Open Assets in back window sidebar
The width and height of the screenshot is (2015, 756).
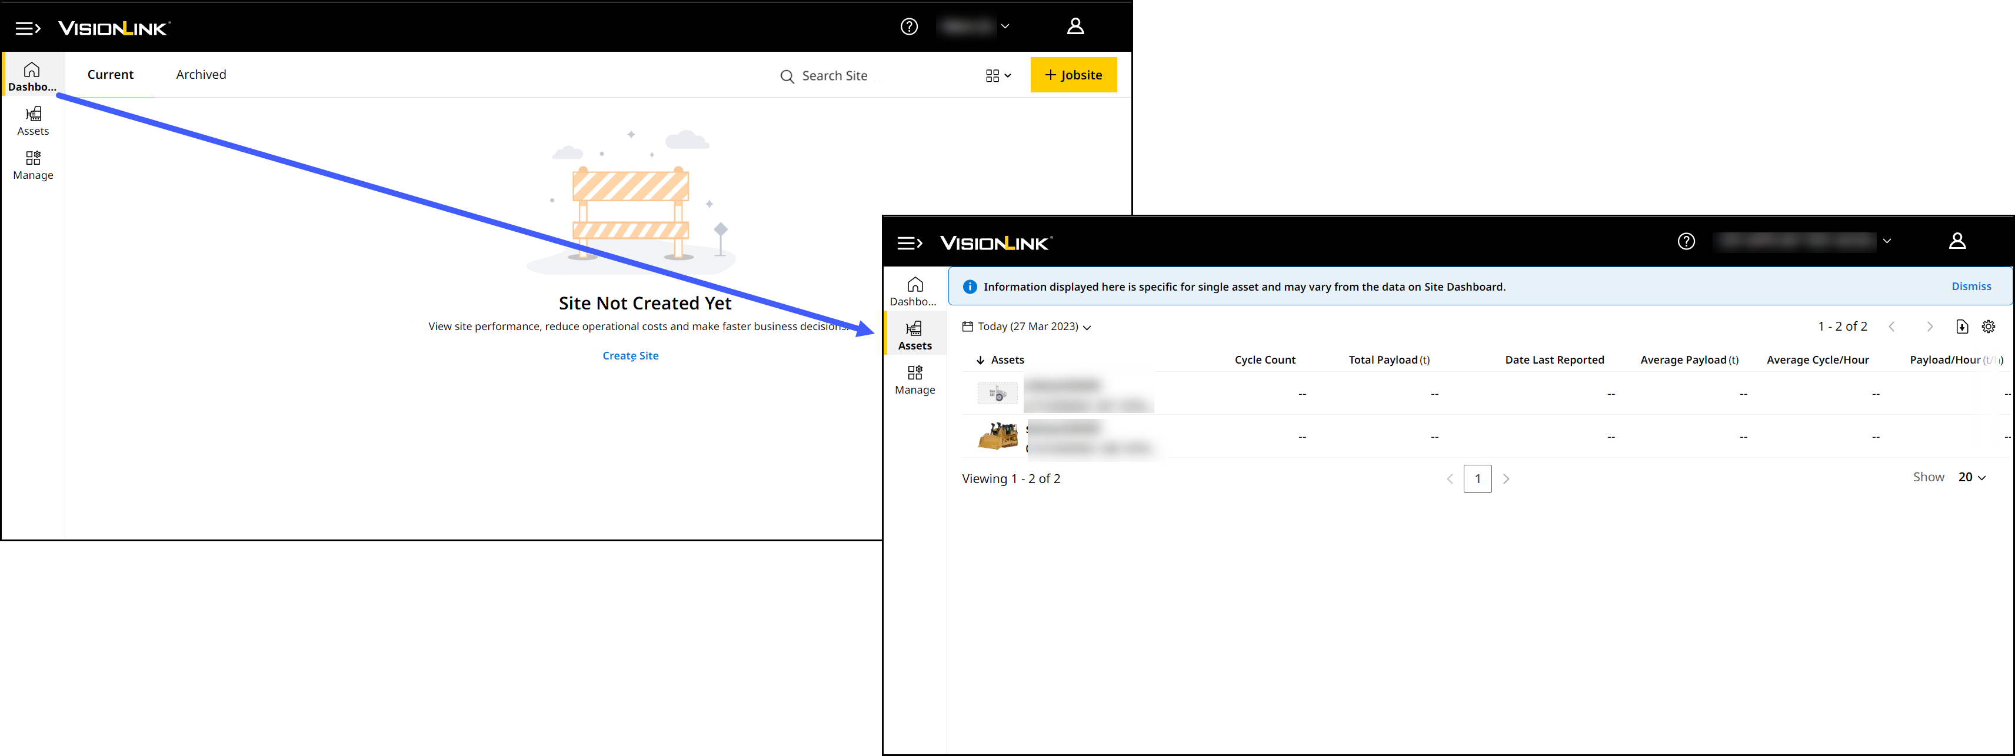33,121
